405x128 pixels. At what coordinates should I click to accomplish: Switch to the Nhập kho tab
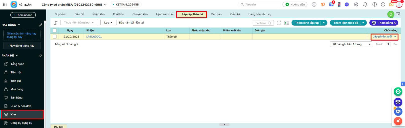coord(98,14)
